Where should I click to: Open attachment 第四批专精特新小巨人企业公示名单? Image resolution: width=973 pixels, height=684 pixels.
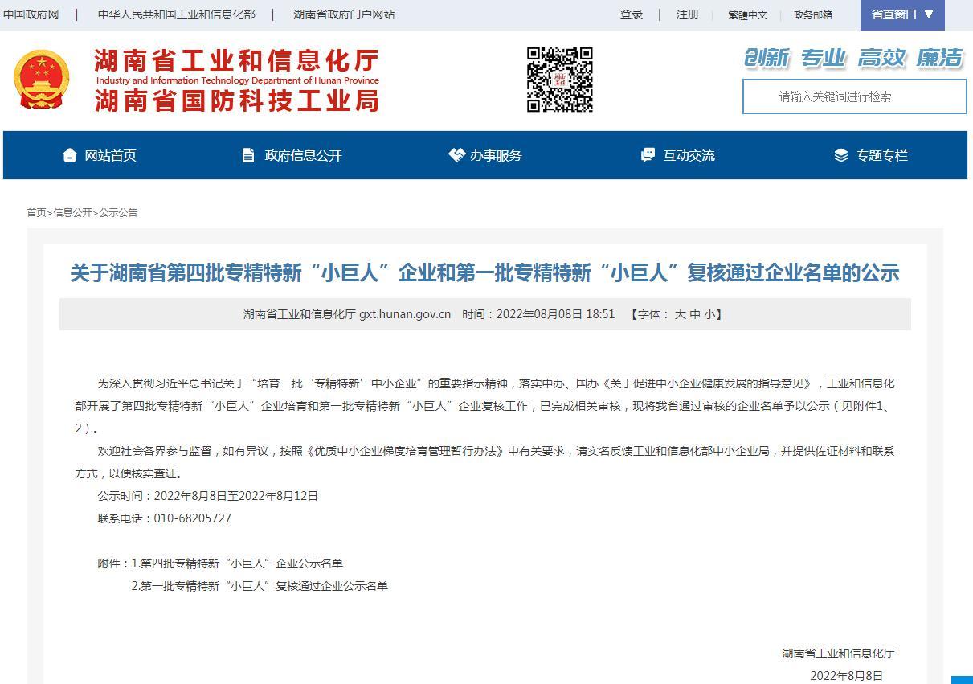click(x=241, y=563)
